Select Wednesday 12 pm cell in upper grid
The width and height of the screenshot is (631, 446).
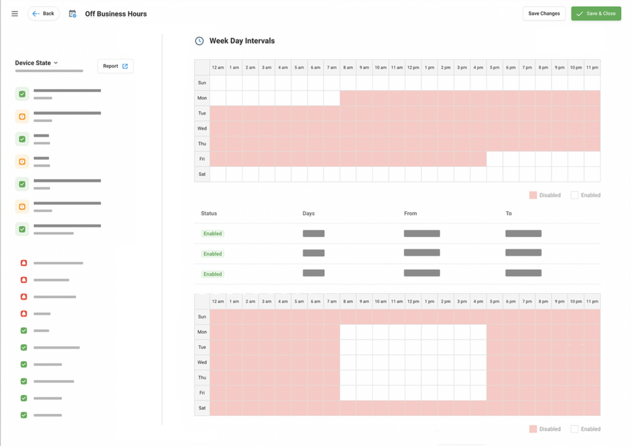[x=413, y=129]
